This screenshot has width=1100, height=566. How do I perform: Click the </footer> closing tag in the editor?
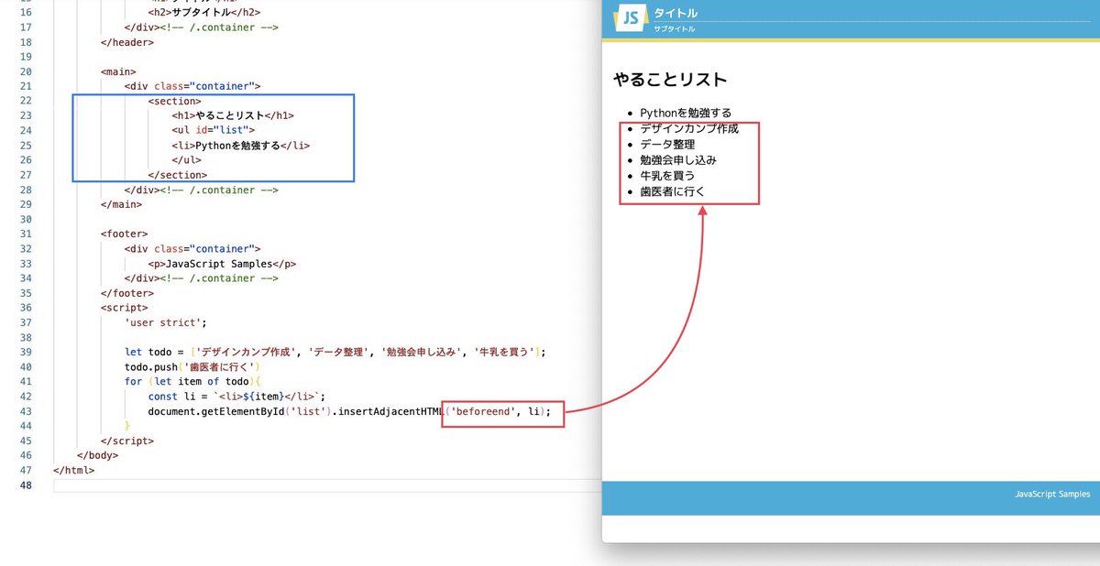click(126, 293)
